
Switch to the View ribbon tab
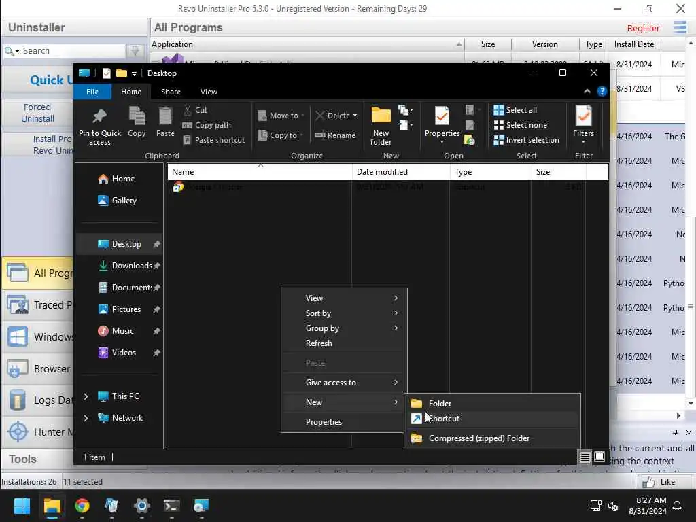(209, 92)
